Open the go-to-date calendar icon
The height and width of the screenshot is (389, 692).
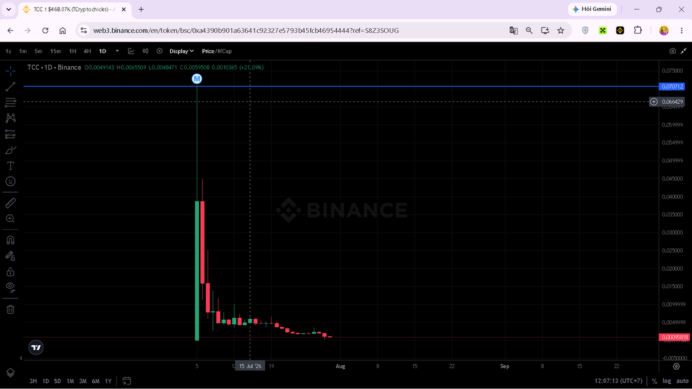click(x=127, y=381)
